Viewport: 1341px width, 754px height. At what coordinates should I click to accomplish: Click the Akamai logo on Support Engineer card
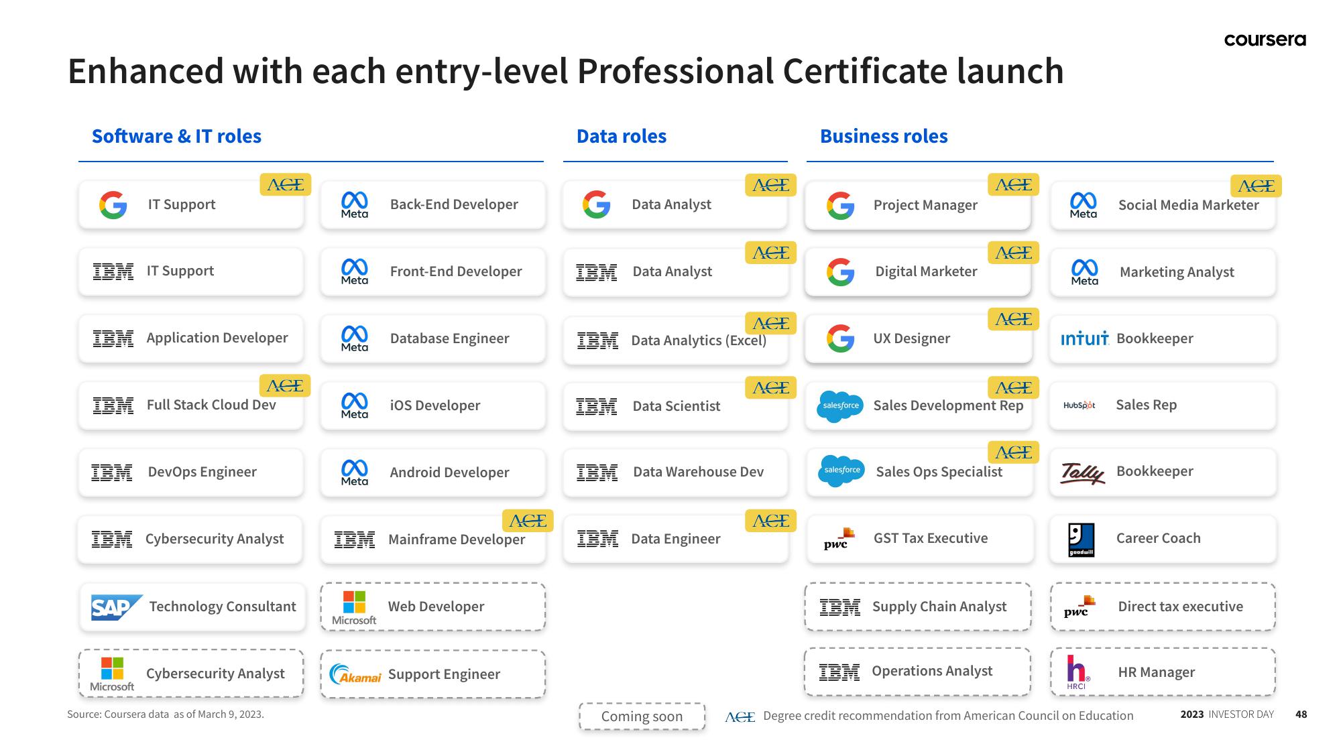tap(355, 674)
